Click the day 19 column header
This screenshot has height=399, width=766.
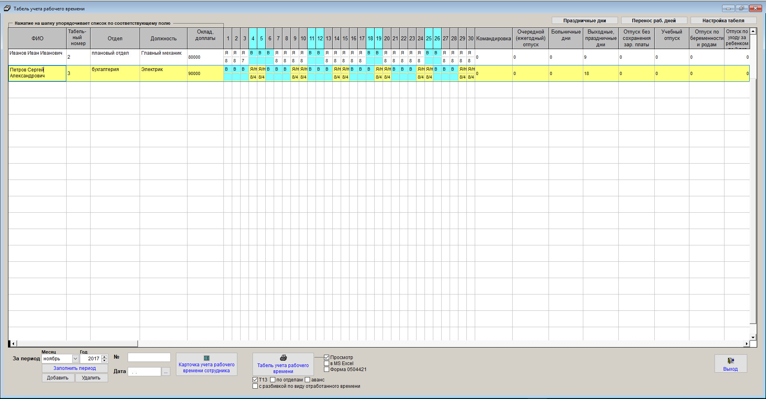pos(379,38)
